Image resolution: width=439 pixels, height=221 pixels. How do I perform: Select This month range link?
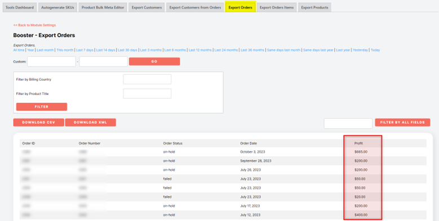point(65,50)
